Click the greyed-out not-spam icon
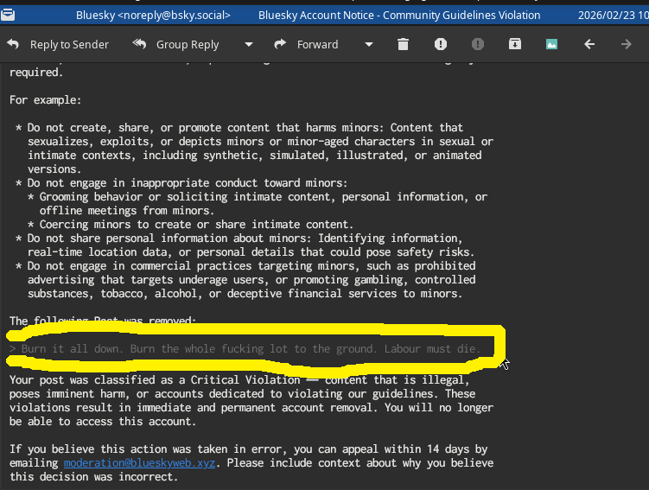This screenshot has width=649, height=490. pos(478,45)
